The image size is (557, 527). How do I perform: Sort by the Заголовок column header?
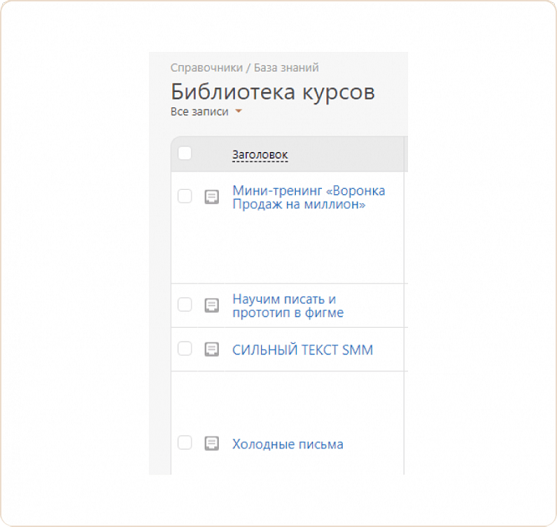[260, 155]
